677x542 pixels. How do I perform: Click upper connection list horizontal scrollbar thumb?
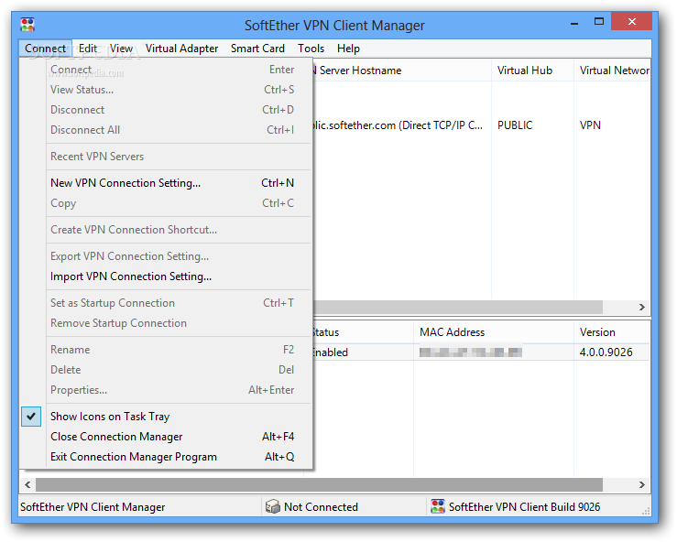pos(458,307)
